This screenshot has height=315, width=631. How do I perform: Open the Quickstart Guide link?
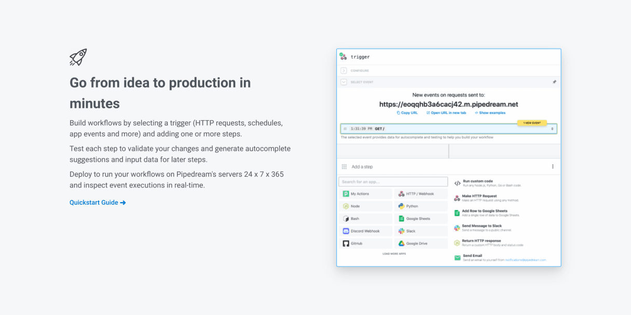pos(98,203)
